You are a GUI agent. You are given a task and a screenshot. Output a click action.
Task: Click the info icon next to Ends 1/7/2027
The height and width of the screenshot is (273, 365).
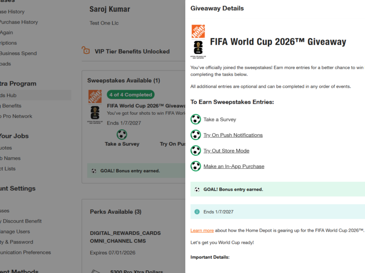(x=197, y=212)
